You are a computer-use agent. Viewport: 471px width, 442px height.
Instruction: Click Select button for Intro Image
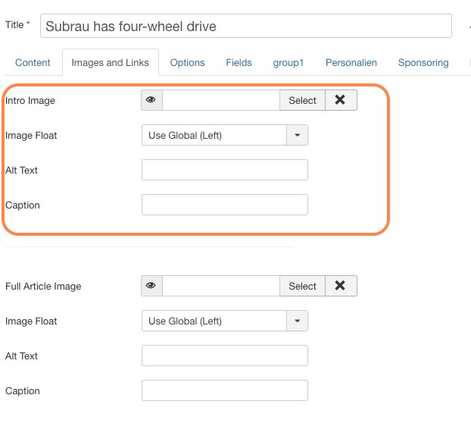tap(302, 100)
